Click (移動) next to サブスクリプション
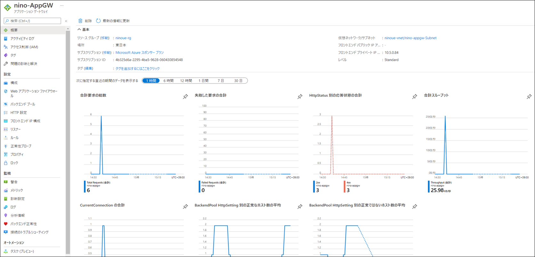This screenshot has height=257, width=535. click(107, 52)
